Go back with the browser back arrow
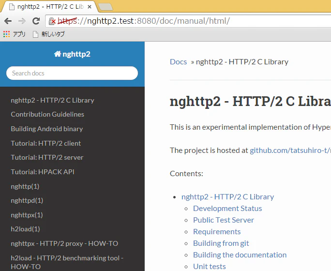This screenshot has width=331, height=271. 8,21
